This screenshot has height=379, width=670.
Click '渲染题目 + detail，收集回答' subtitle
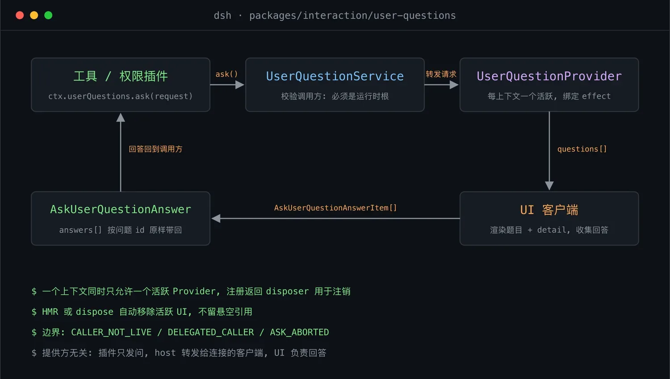549,230
